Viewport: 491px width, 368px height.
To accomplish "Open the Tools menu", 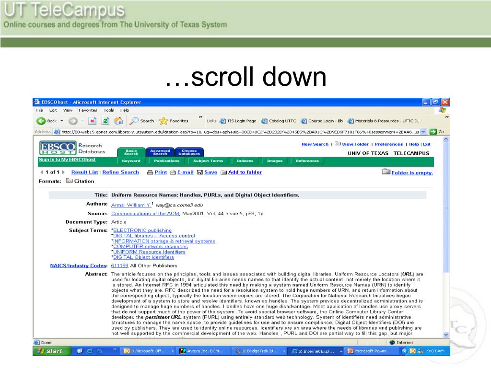I will [x=109, y=110].
